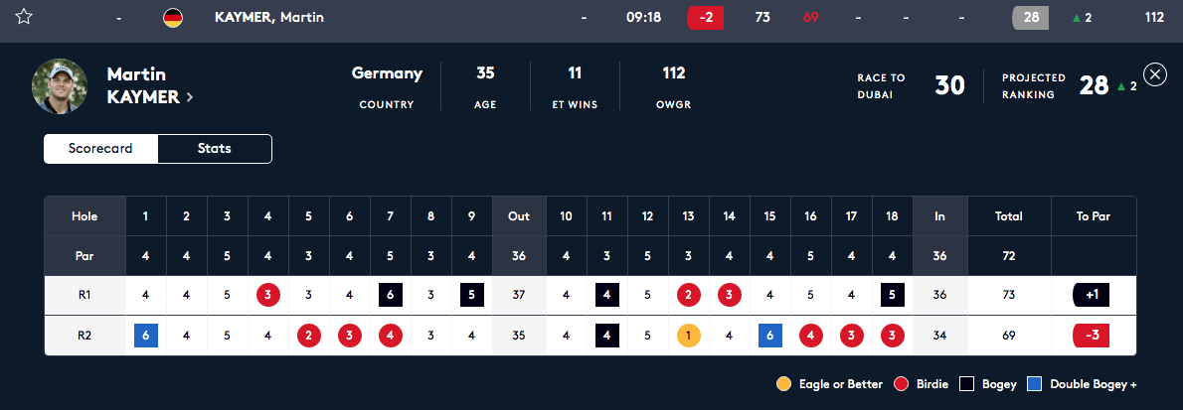Viewport: 1183px width, 410px height.
Task: Click the red birdie circle on R1 hole 4
Action: click(267, 295)
